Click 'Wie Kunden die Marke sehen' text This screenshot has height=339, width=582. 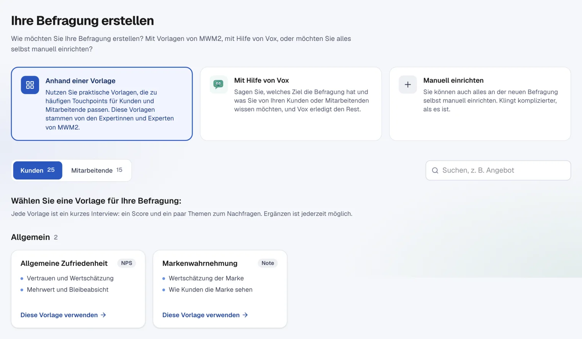point(211,290)
